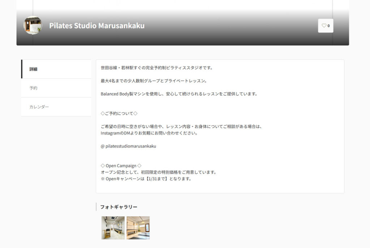
Task: Click the フォトギャラリー section heading
Action: (119, 207)
